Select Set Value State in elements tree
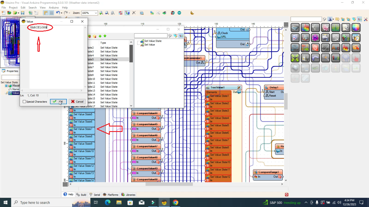369x207 pixels. (153, 41)
